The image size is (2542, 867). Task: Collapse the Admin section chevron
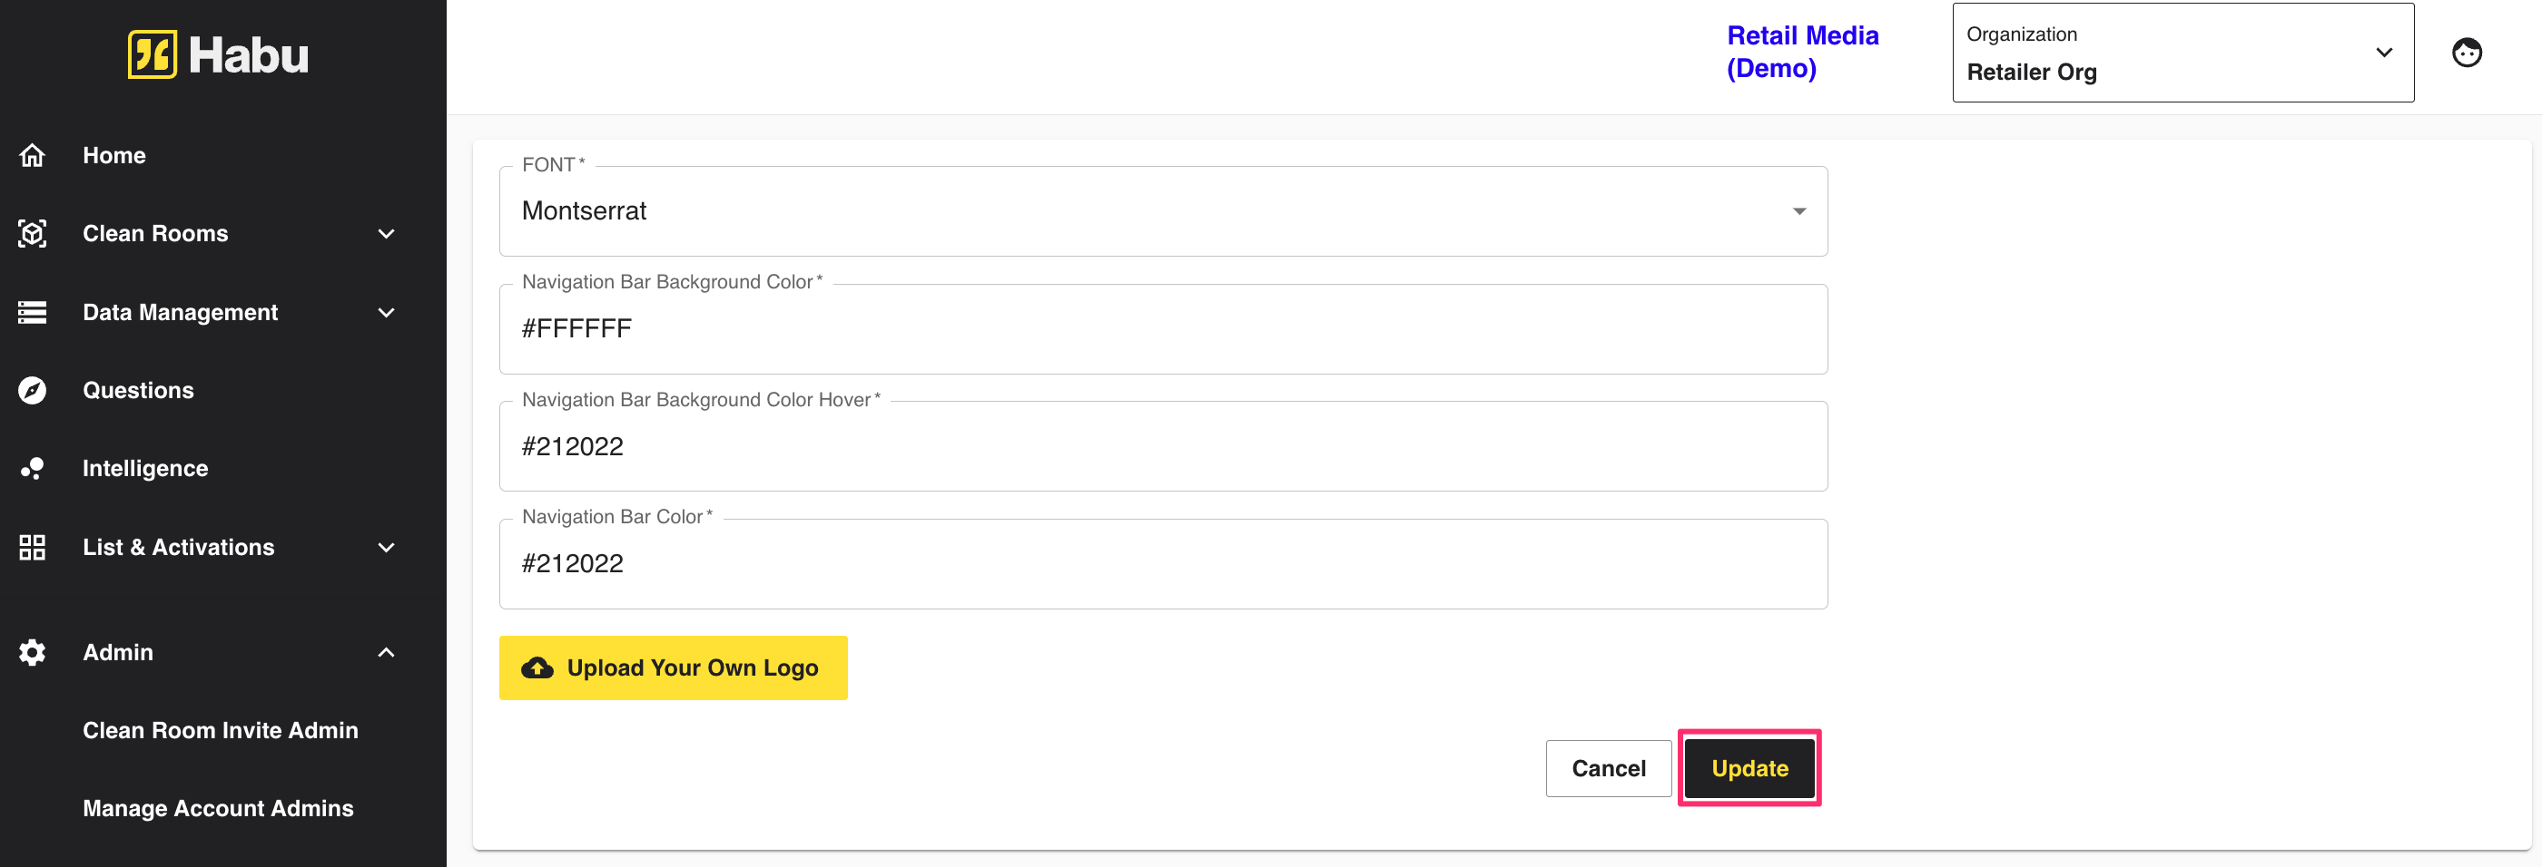click(x=386, y=652)
